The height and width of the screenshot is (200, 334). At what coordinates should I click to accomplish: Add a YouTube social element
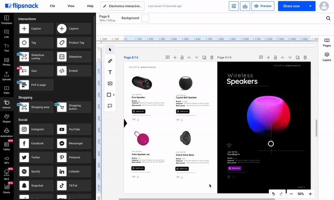[73, 129]
